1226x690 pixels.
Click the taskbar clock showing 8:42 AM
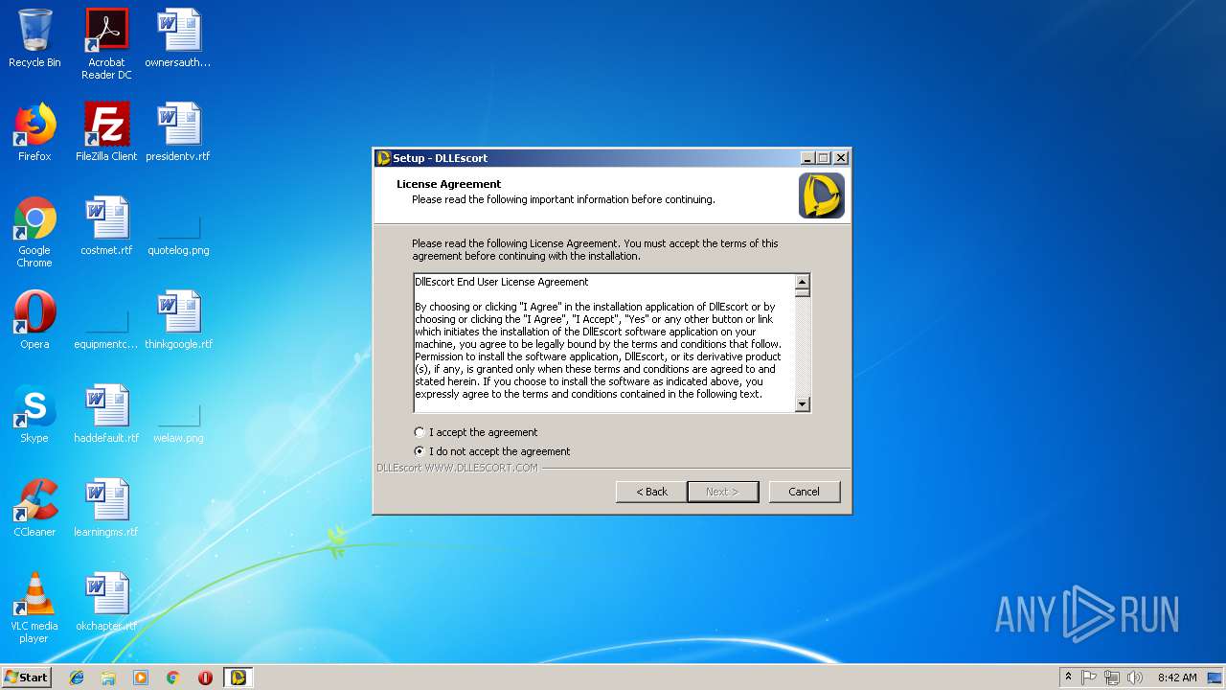click(x=1177, y=678)
